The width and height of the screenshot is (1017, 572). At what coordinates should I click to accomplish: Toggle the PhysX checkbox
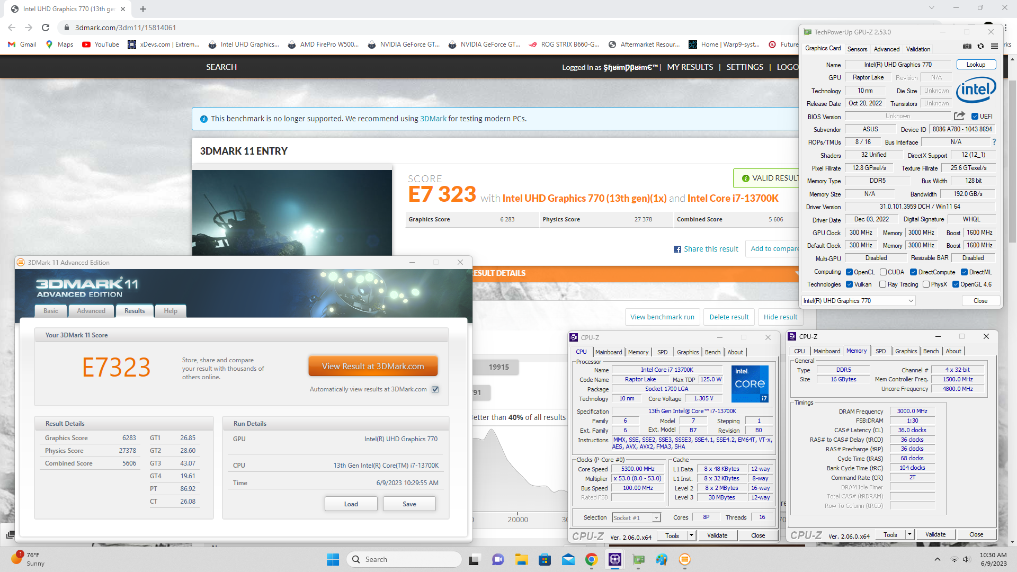[926, 284]
